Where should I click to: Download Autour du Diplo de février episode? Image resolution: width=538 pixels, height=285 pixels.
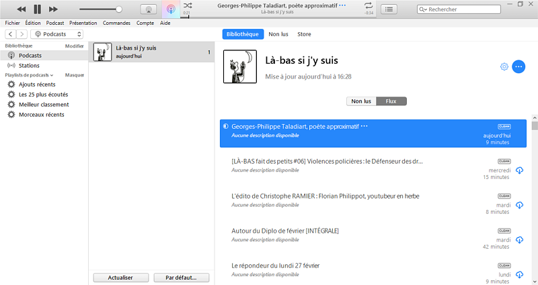coord(519,240)
